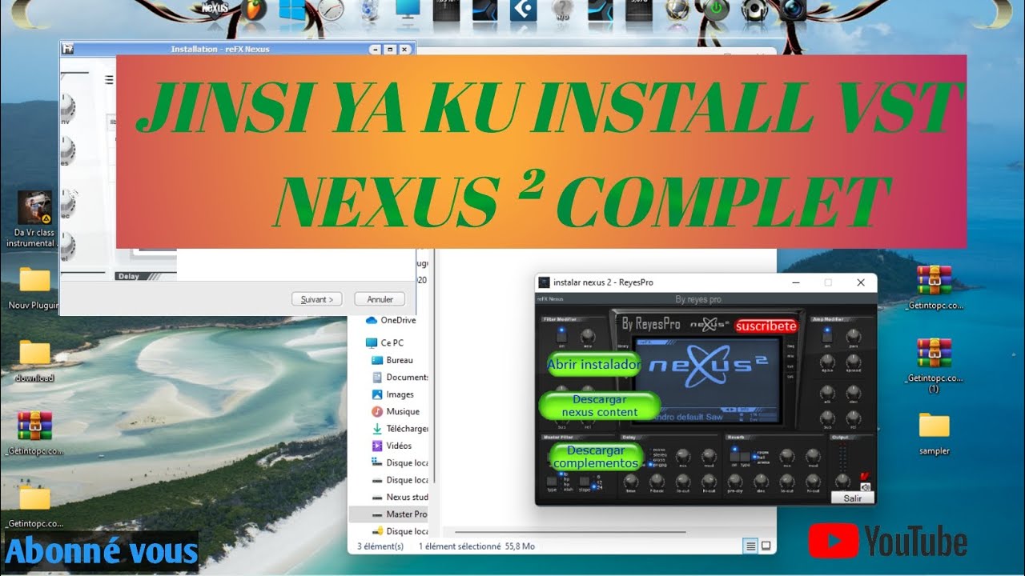
Task: Open Images in Explorer sidebar
Action: (393, 394)
